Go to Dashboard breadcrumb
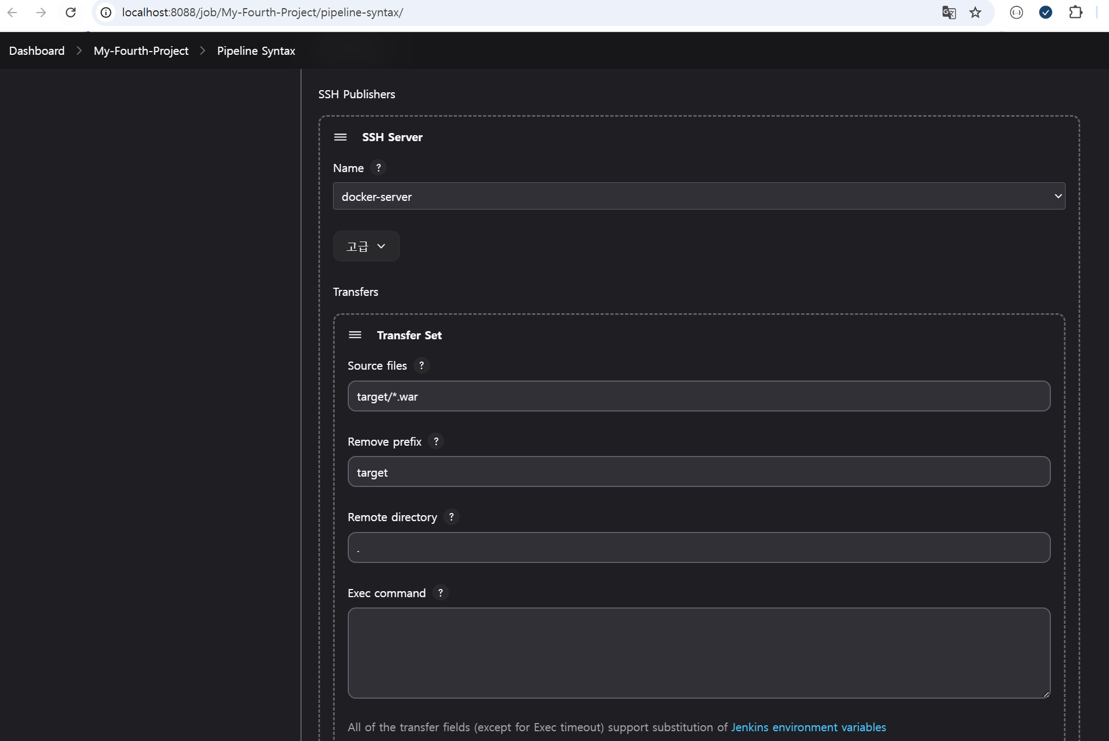This screenshot has height=741, width=1109. pos(37,50)
